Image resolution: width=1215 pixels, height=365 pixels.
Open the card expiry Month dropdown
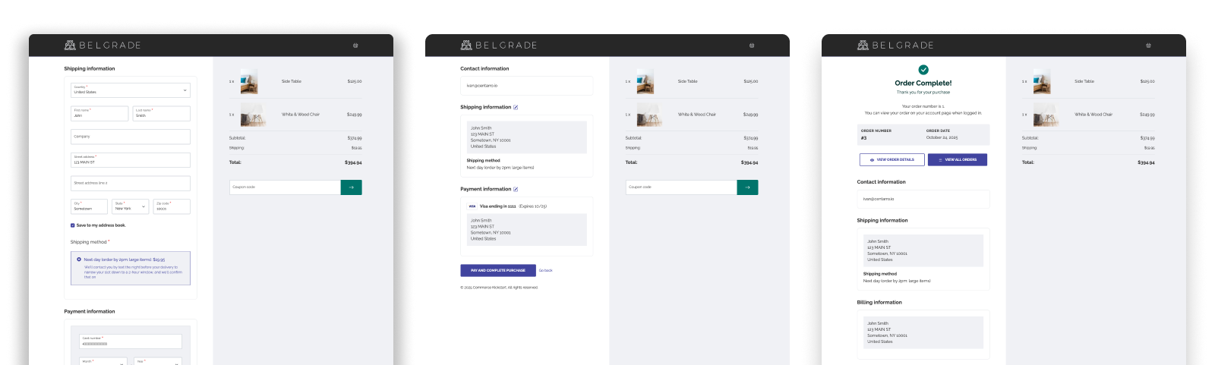(x=103, y=362)
